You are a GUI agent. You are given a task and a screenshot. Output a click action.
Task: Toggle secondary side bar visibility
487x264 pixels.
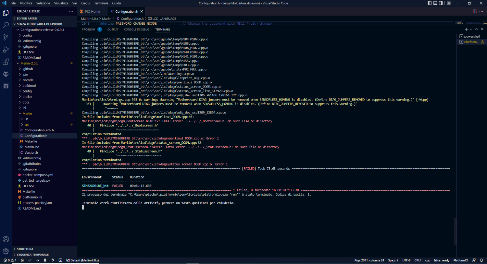pyautogui.click(x=441, y=3)
